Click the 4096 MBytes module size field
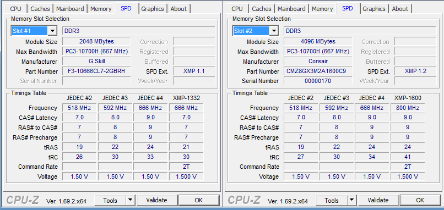The image size is (444, 210). point(318,42)
